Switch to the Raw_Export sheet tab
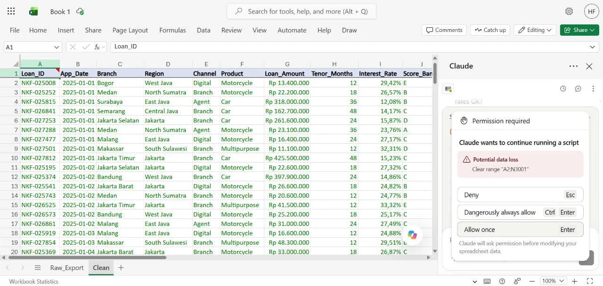 click(x=67, y=268)
